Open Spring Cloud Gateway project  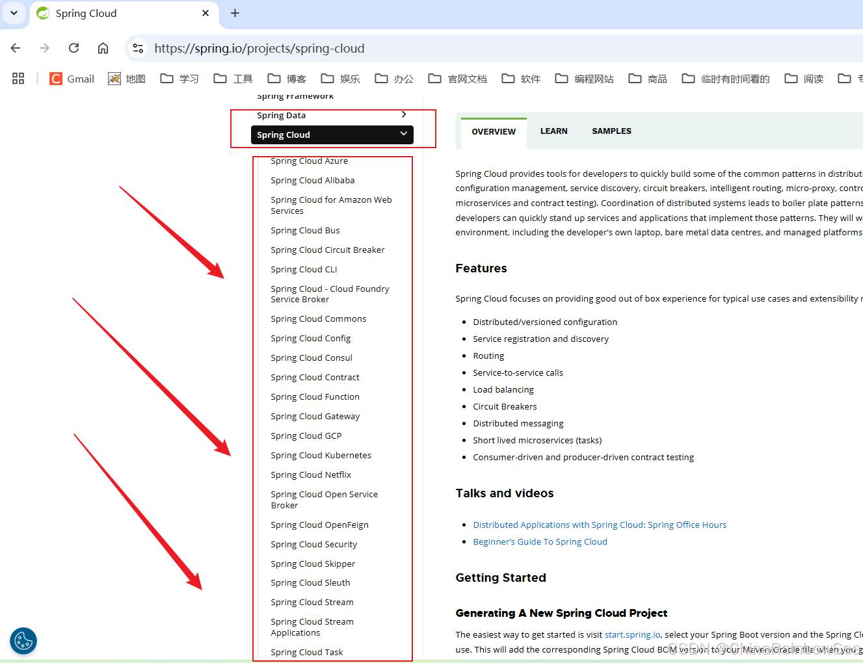pos(315,416)
